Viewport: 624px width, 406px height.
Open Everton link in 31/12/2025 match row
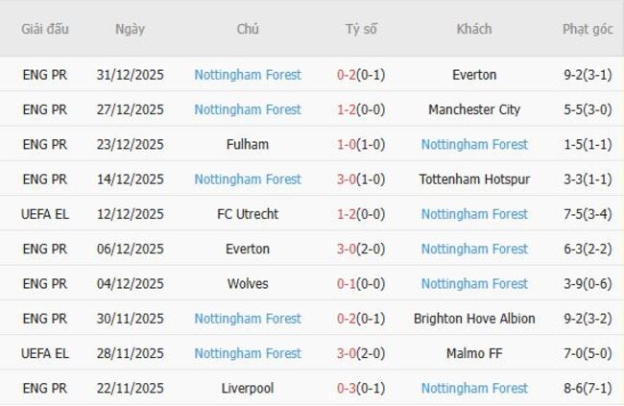point(474,75)
